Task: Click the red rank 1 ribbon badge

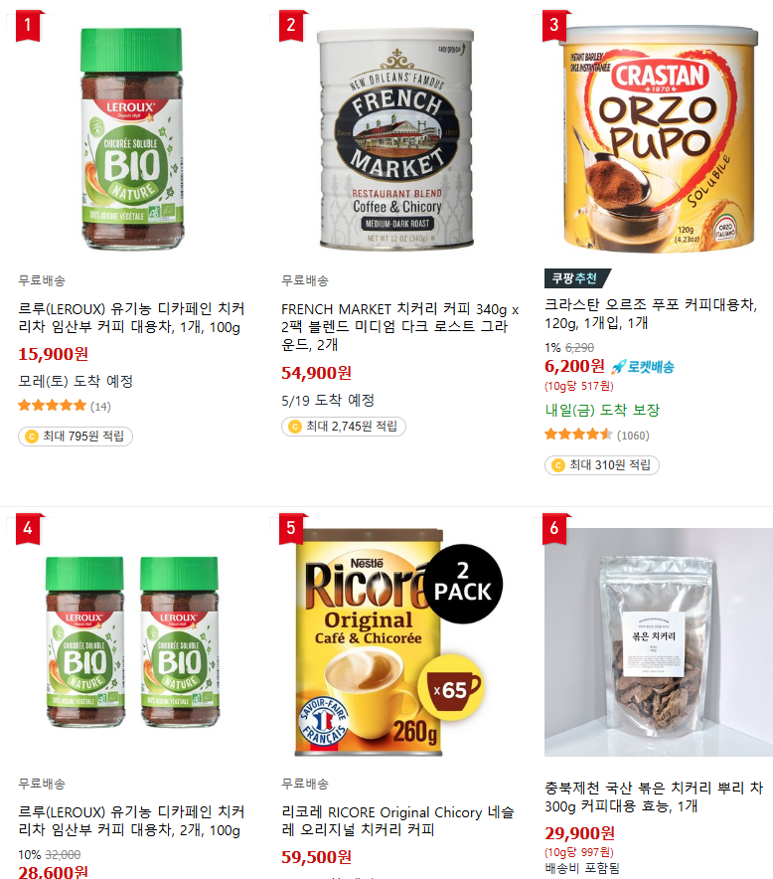Action: coord(28,25)
